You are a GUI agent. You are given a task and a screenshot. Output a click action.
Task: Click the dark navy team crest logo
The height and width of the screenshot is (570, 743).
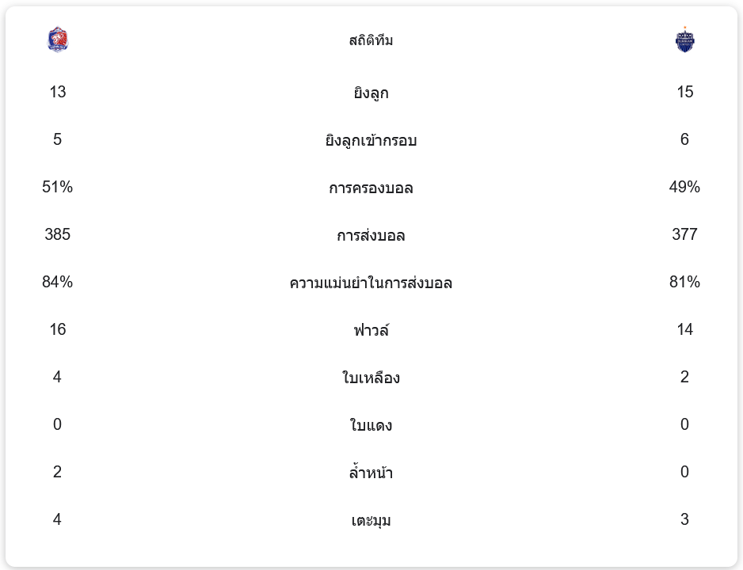coord(684,40)
